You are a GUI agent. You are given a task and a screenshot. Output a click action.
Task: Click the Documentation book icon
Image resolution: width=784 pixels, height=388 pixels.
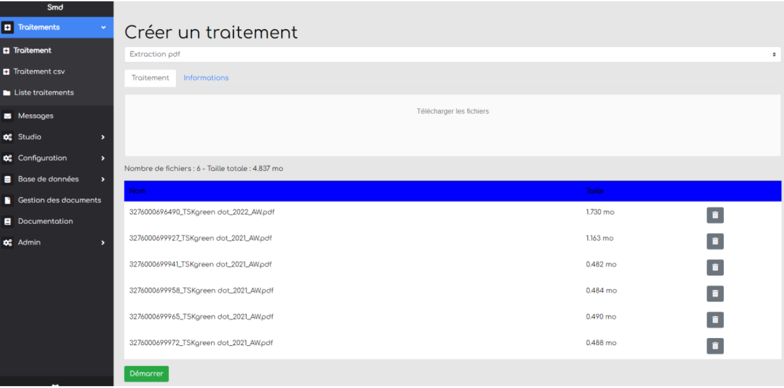pos(8,221)
